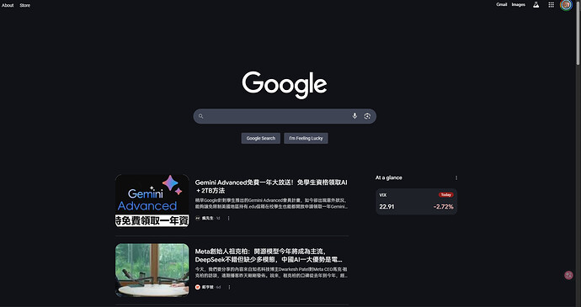Screen dimensions: 581x307
Task: Start voice search with microphone icon
Action: click(x=354, y=116)
